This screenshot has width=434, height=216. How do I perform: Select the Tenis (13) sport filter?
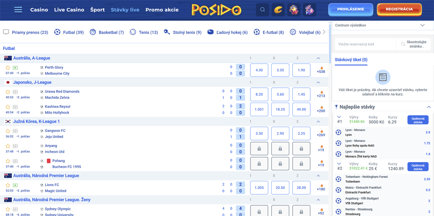[144, 32]
